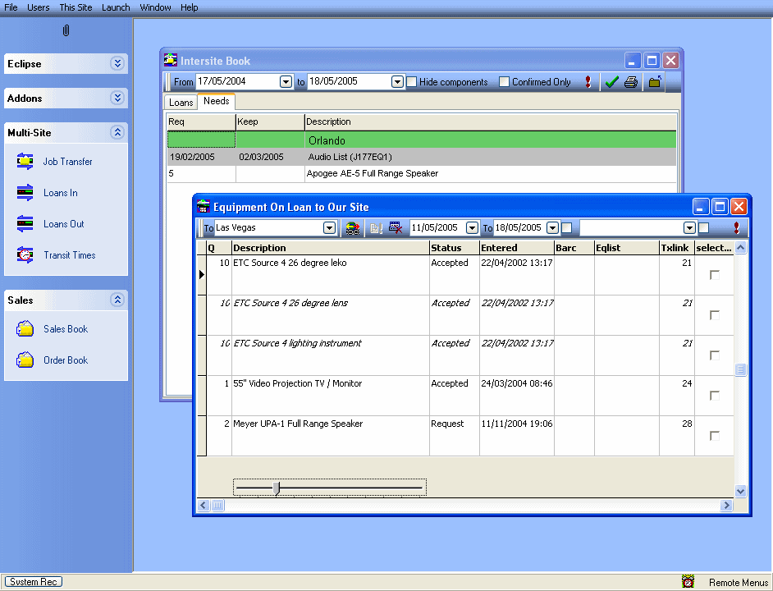The height and width of the screenshot is (591, 773).
Task: Tick checkbox after the empty combo in loan toolbar
Action: [x=704, y=227]
